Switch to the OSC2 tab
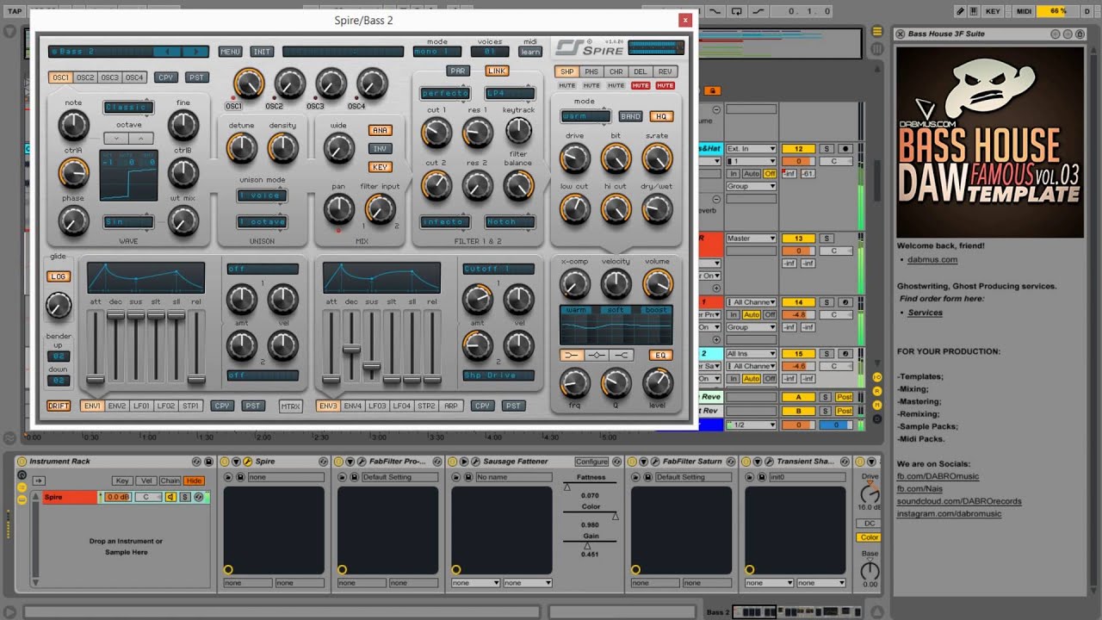Viewport: 1102px width, 620px height. 85,77
